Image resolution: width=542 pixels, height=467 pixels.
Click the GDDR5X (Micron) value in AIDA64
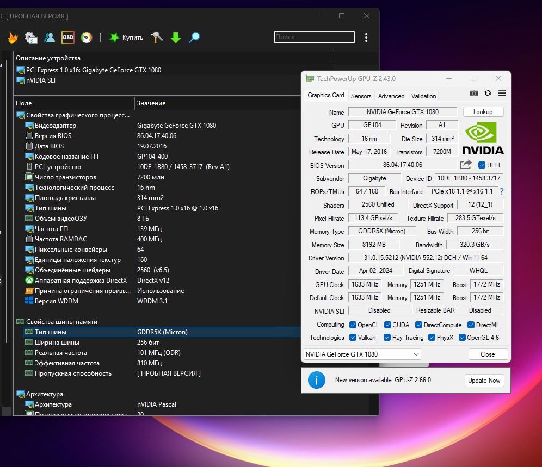162,332
